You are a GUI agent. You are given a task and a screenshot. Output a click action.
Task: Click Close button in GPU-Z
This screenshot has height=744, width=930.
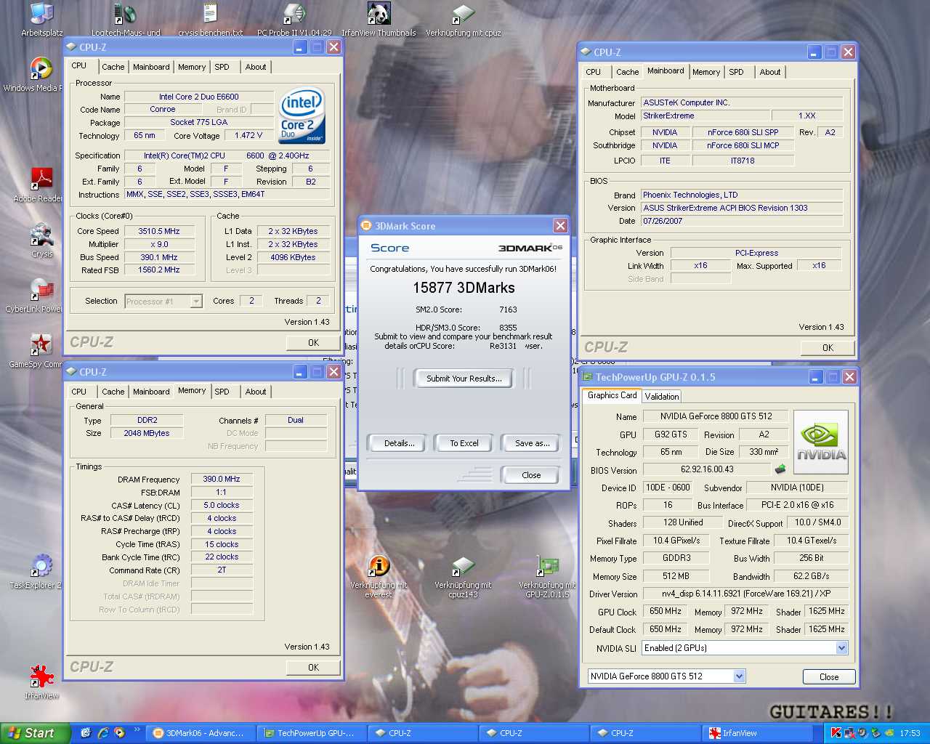pos(829,676)
